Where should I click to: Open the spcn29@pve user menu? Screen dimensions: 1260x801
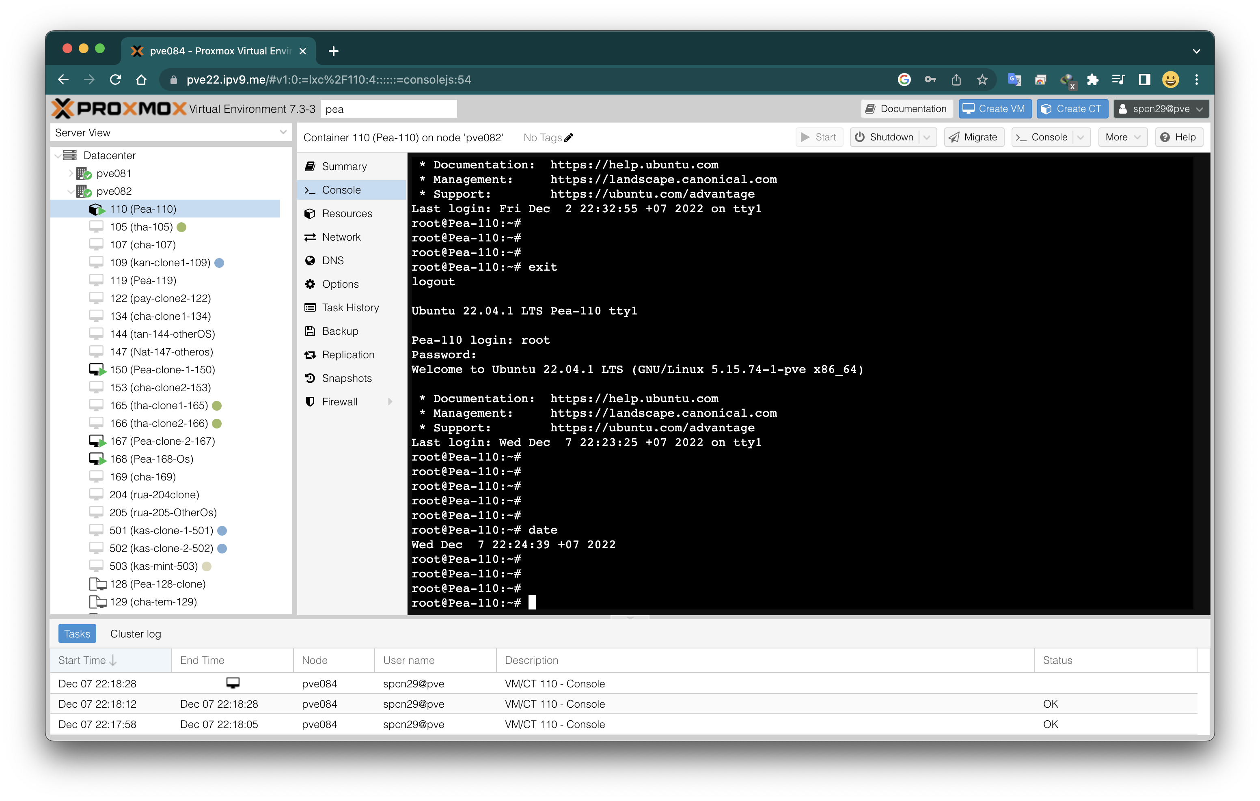(1161, 109)
